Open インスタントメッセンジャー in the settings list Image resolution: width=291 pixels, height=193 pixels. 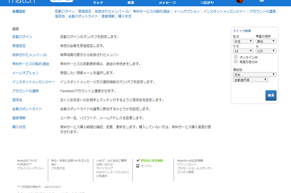pyautogui.click(x=34, y=82)
